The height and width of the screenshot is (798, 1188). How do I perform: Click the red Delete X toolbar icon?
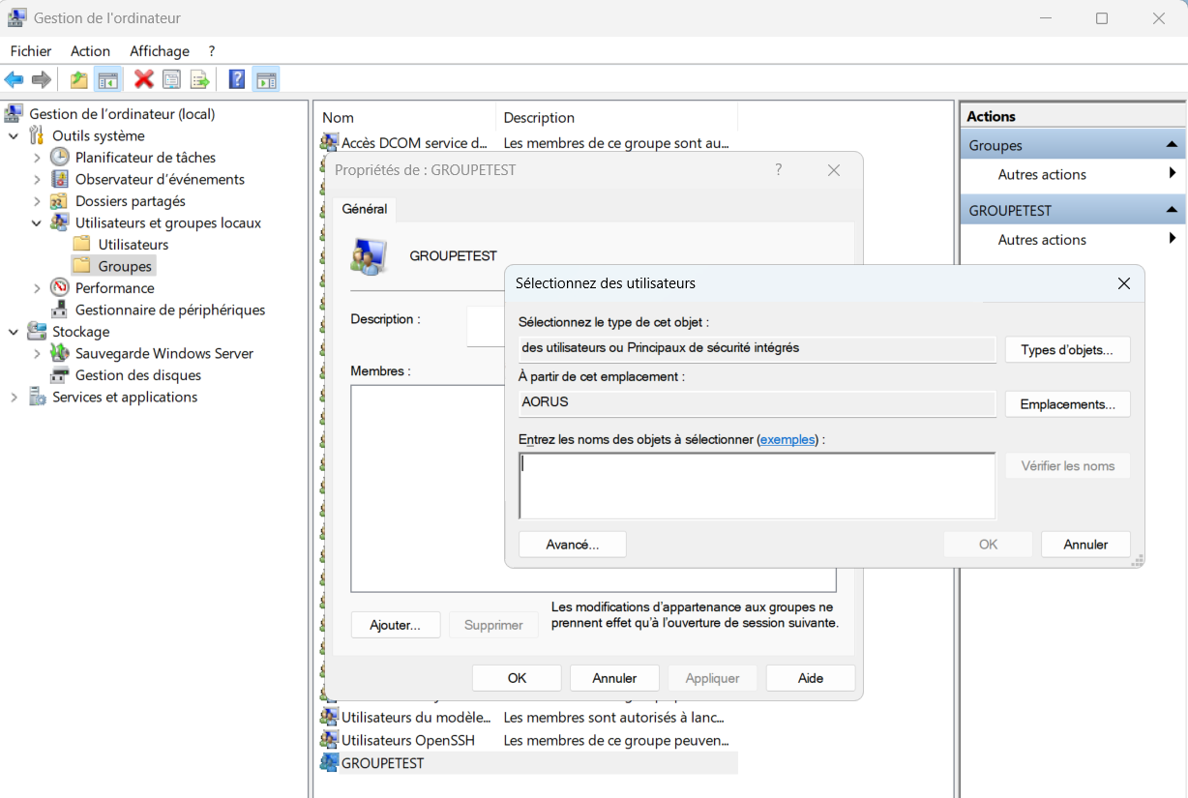click(143, 79)
